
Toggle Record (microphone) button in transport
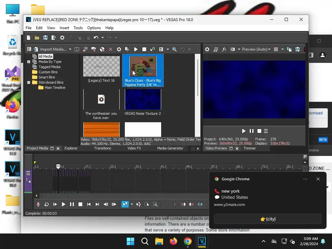pyautogui.click(x=38, y=204)
